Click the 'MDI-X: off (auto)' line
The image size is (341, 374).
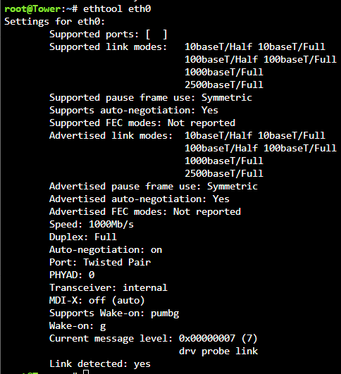(x=97, y=300)
